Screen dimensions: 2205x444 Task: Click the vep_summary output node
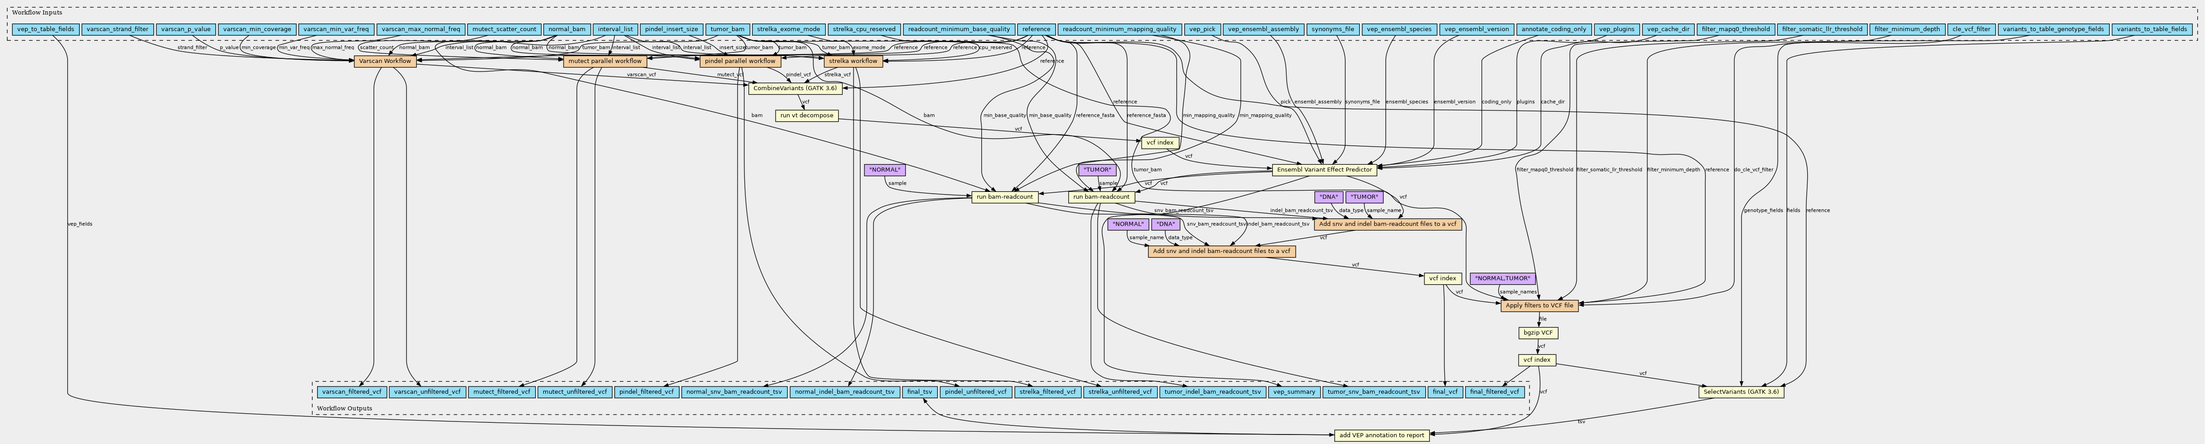click(1293, 392)
